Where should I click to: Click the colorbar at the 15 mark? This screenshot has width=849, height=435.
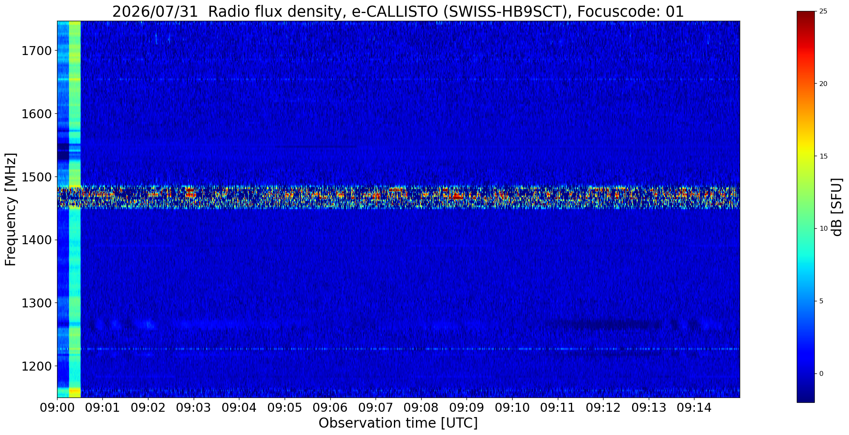coord(805,156)
